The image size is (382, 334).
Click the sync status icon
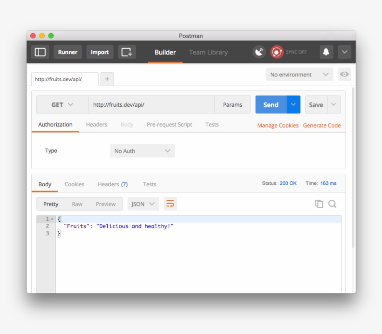(277, 52)
